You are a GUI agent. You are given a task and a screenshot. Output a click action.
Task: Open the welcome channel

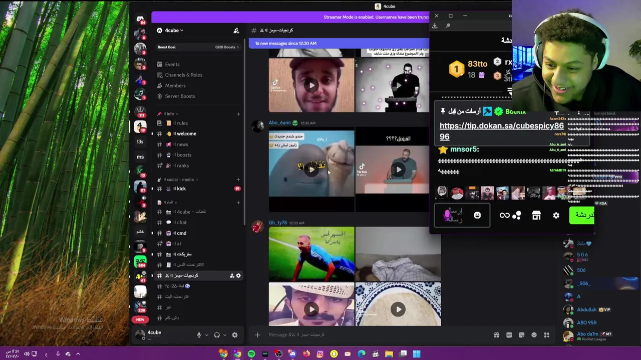pos(185,133)
